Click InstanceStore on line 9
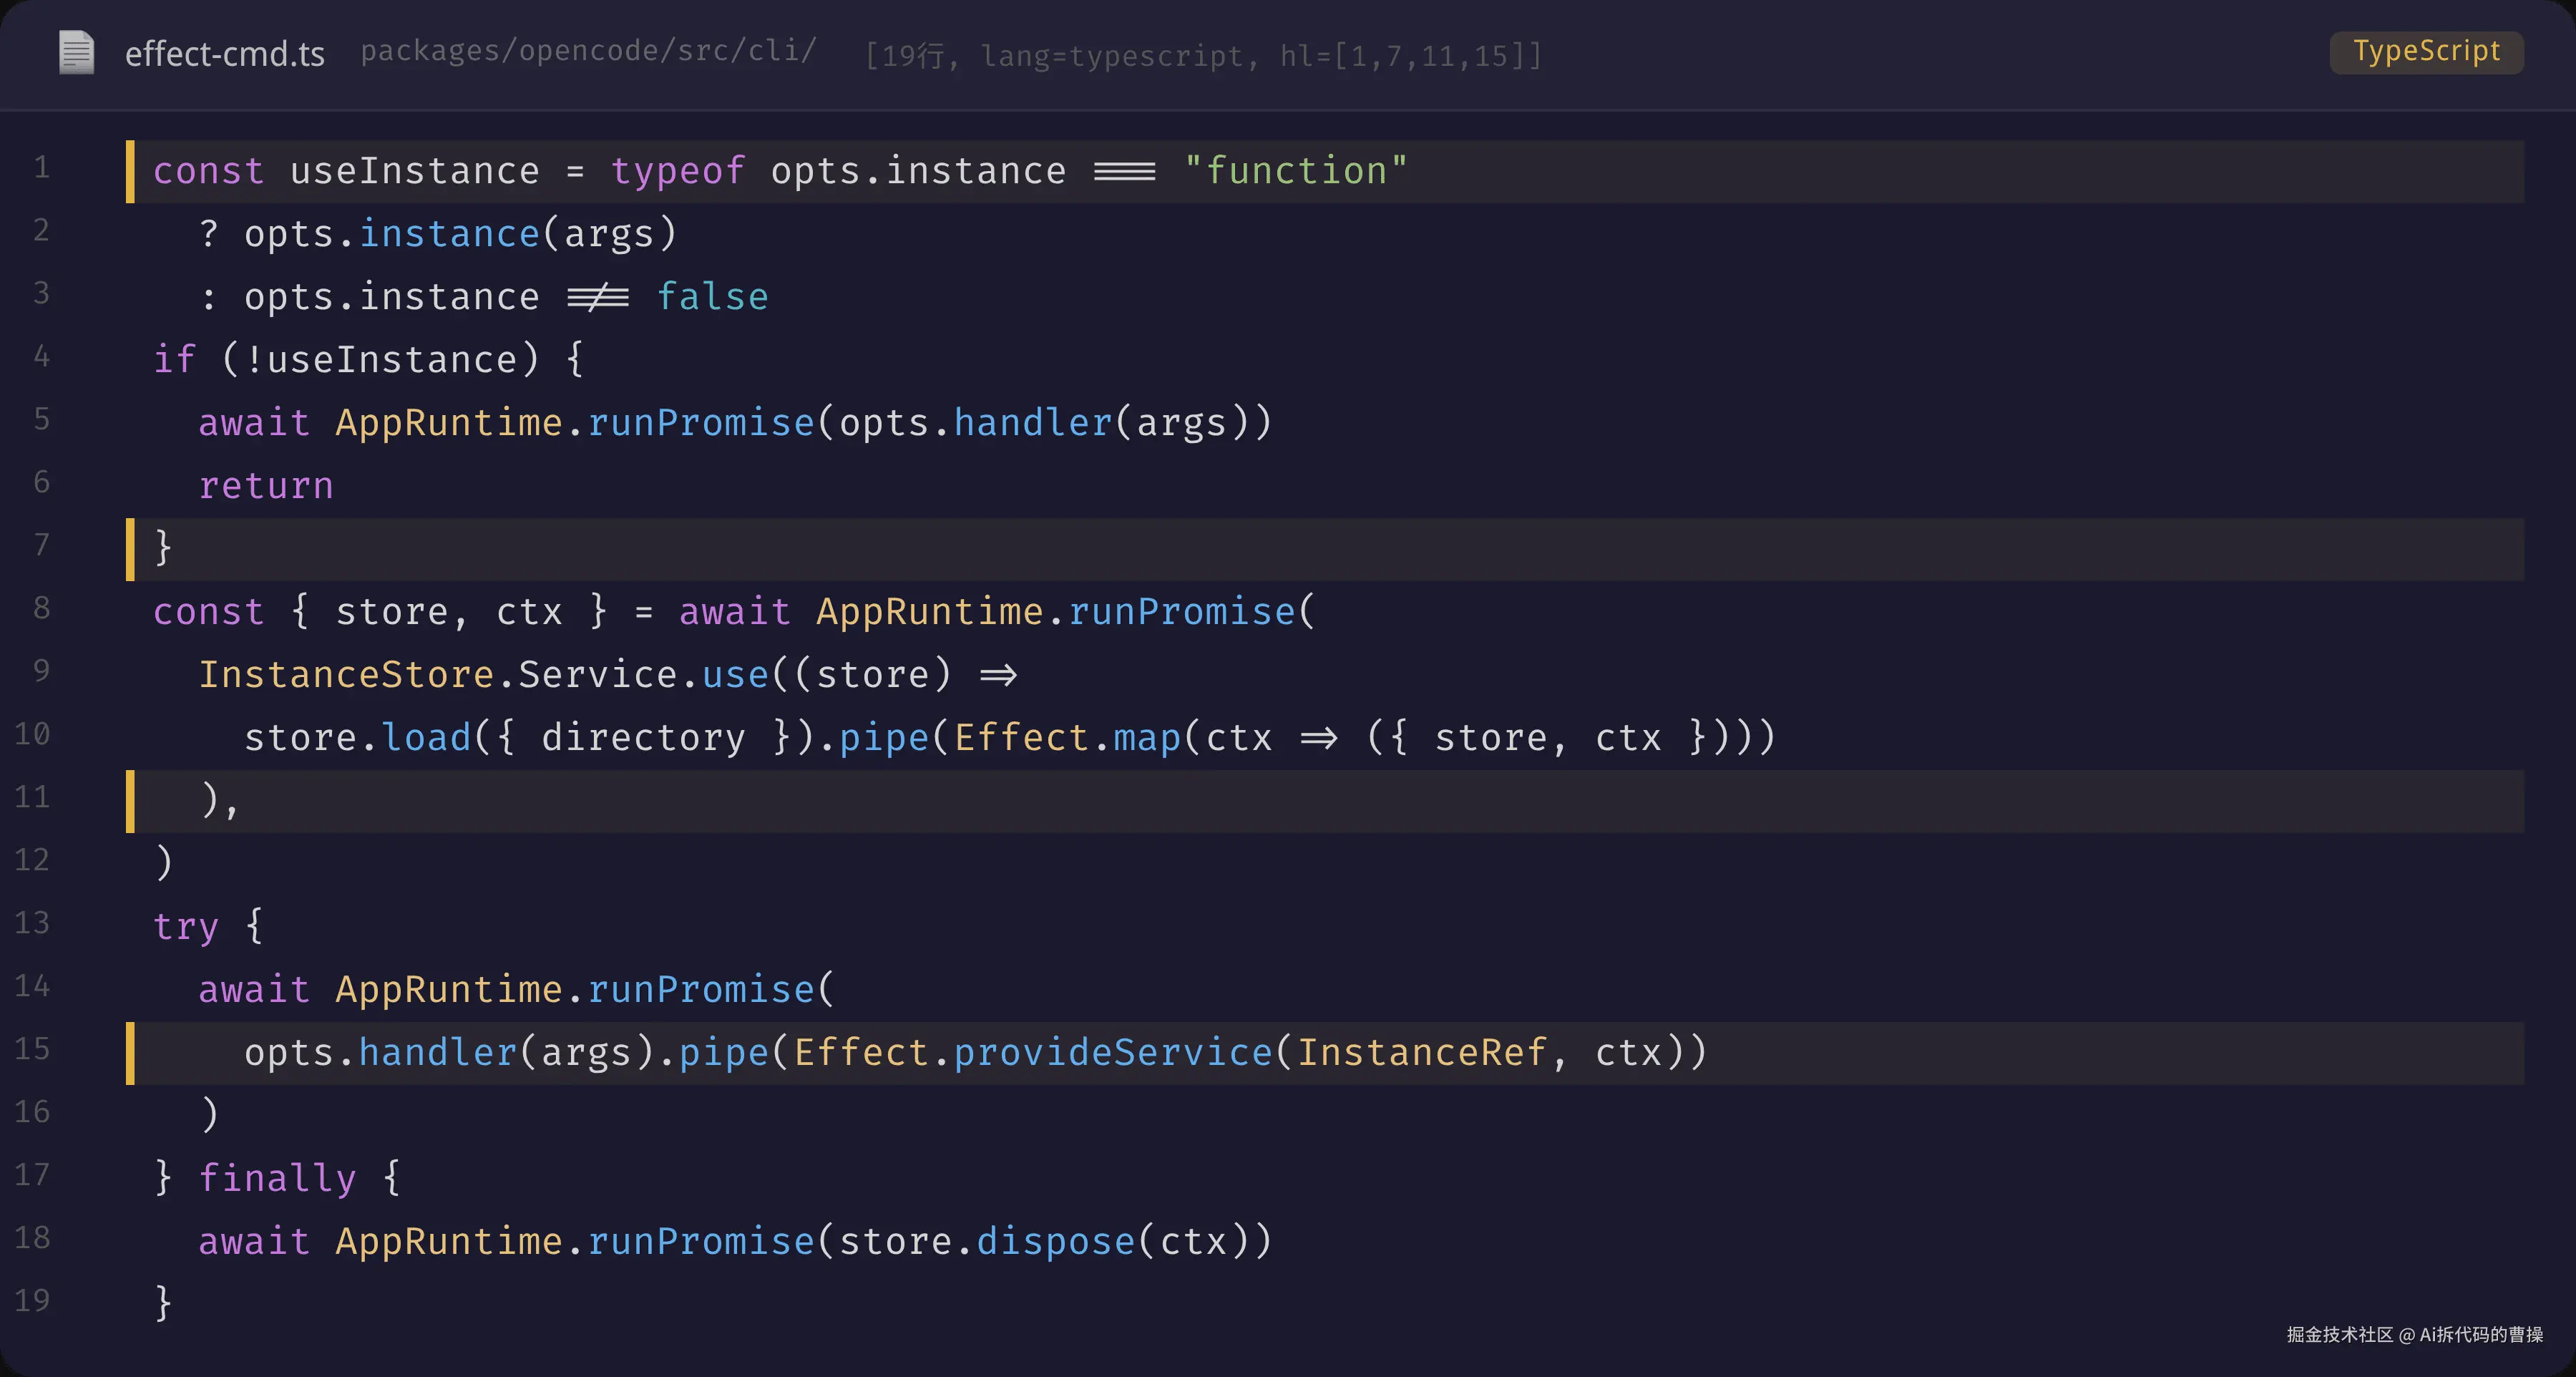2576x1377 pixels. click(346, 675)
